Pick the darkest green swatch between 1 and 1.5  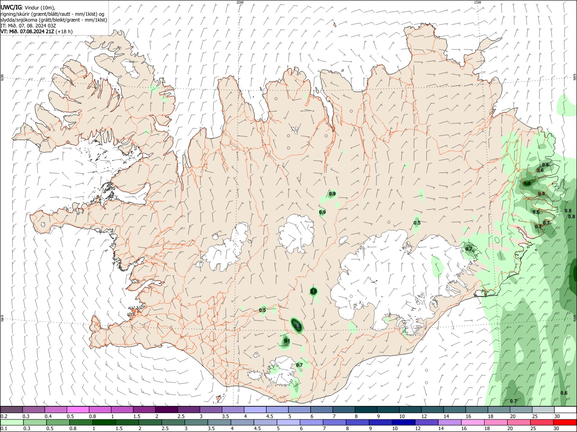tap(104, 422)
